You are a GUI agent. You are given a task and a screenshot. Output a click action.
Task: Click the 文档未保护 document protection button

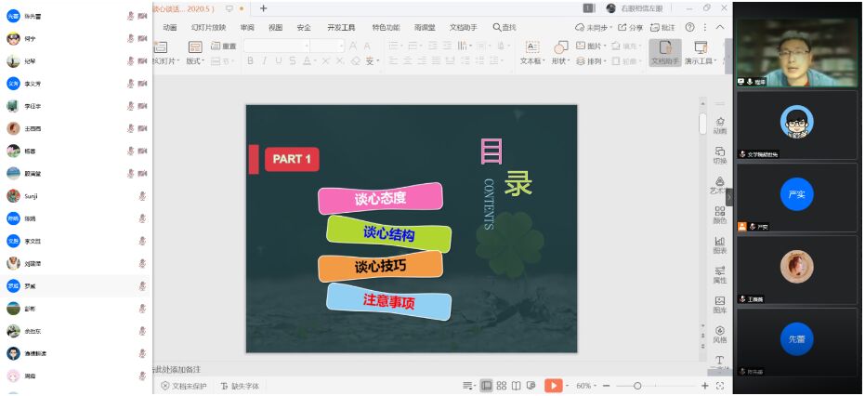tap(184, 386)
